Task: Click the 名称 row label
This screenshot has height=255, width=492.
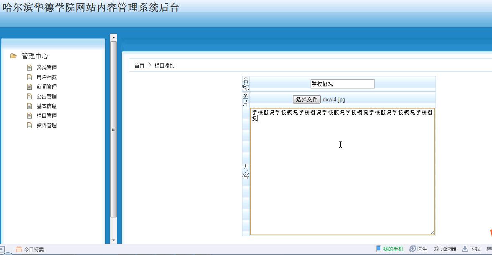Action: (x=245, y=84)
